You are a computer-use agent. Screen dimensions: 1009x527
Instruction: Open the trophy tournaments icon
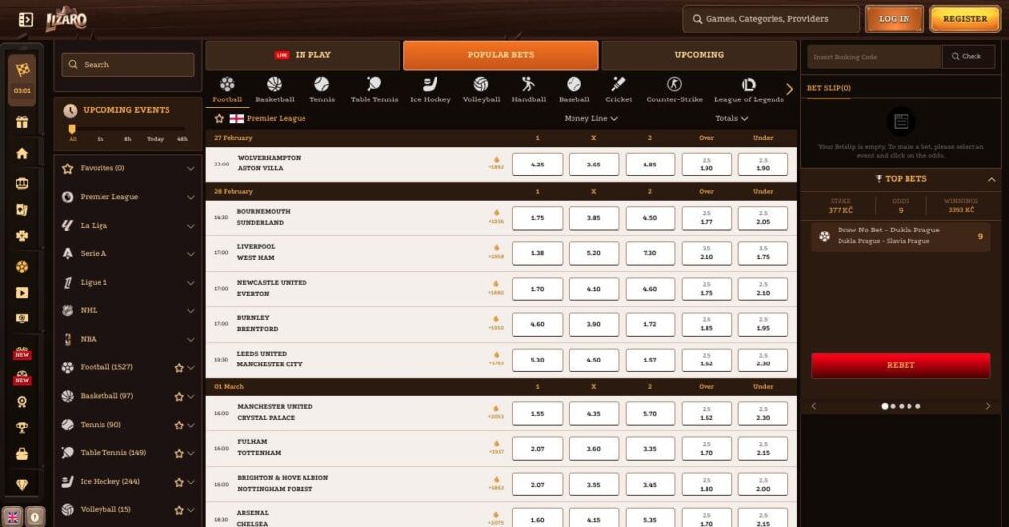click(22, 428)
